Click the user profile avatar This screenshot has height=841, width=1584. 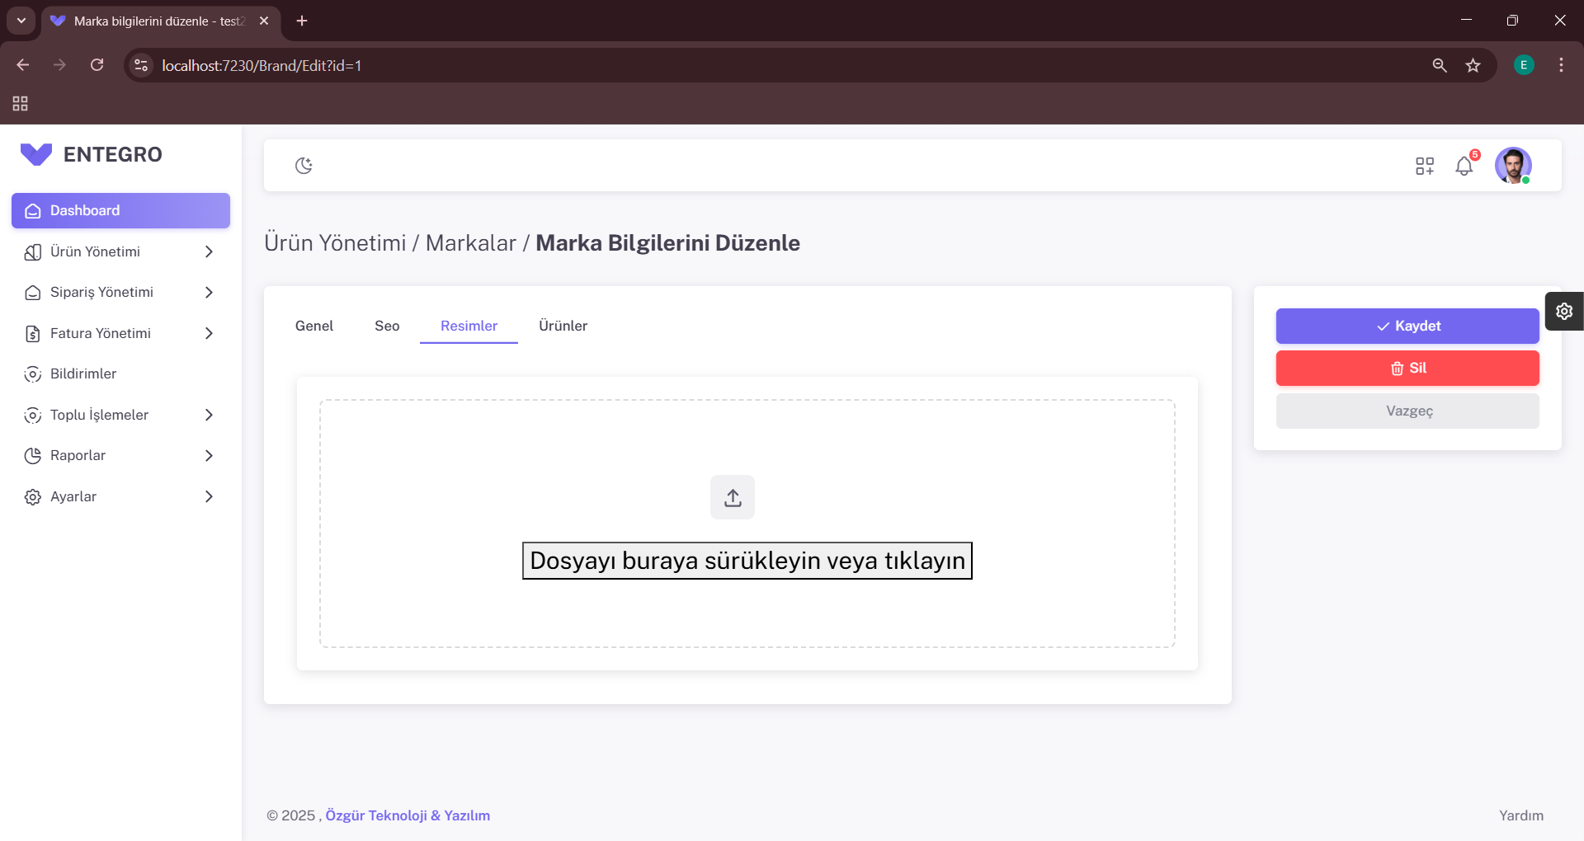click(1513, 165)
